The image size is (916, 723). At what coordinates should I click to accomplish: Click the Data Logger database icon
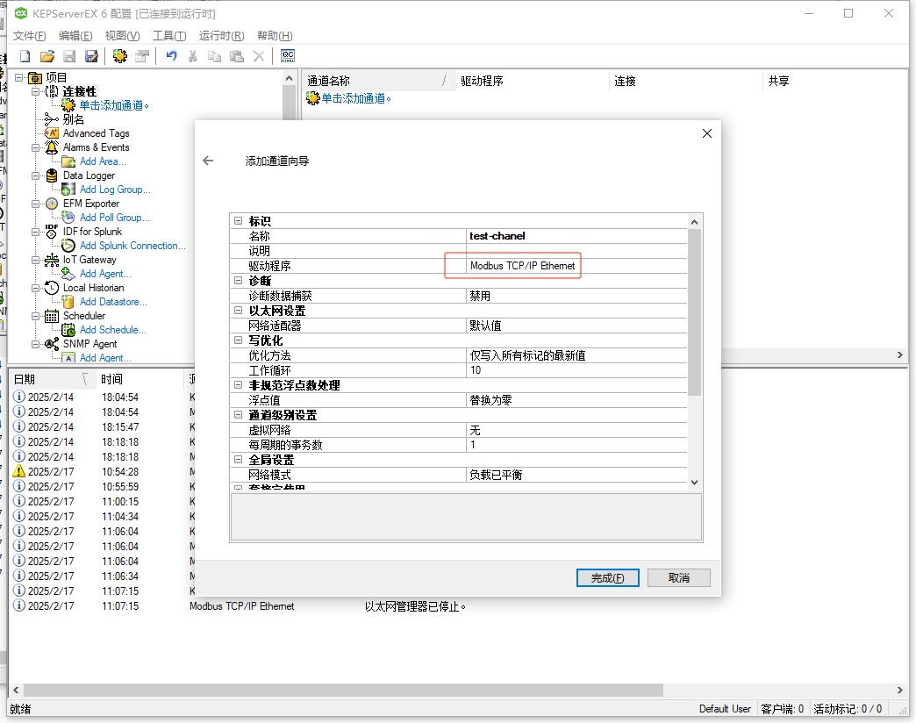pos(52,175)
